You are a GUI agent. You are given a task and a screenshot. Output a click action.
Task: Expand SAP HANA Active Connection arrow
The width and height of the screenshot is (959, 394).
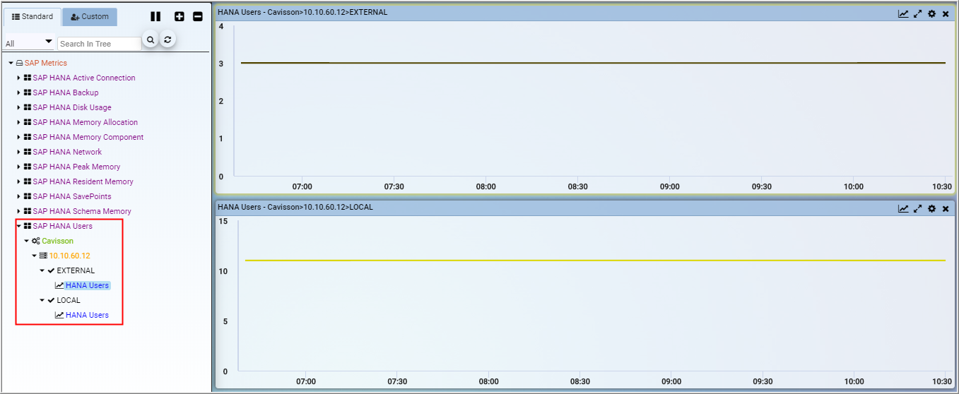(x=19, y=78)
